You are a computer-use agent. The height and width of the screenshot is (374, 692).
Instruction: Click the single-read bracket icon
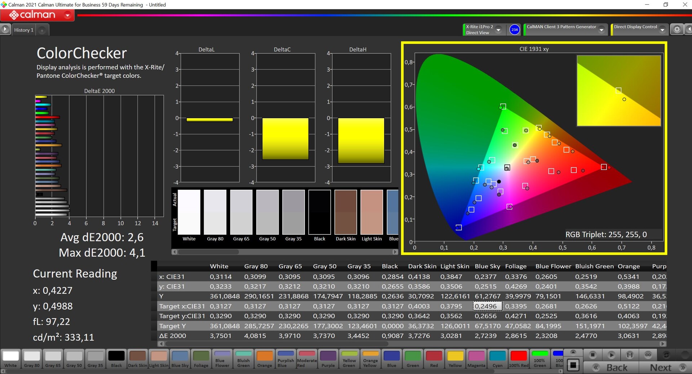(630, 355)
